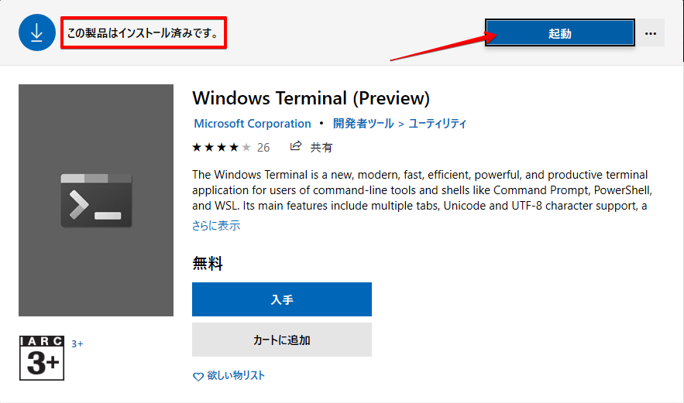
Task: Click the blue download arrow icon
Action: click(37, 32)
